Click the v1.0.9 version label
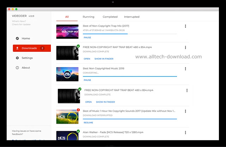This screenshot has width=226, height=147. (31, 16)
